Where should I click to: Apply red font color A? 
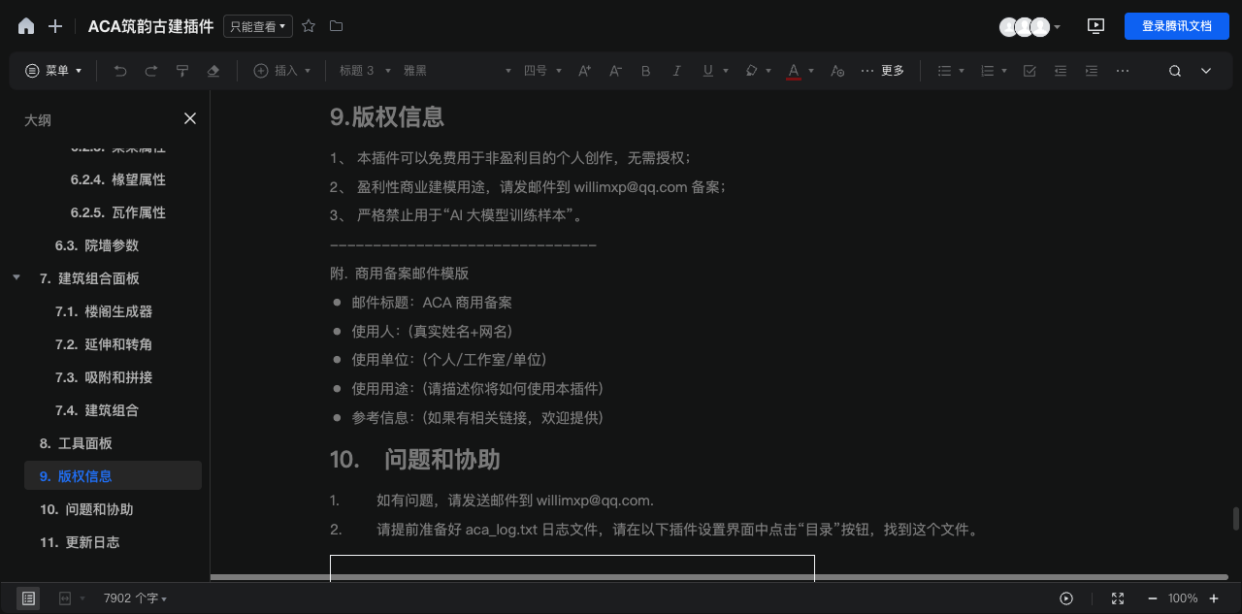794,71
